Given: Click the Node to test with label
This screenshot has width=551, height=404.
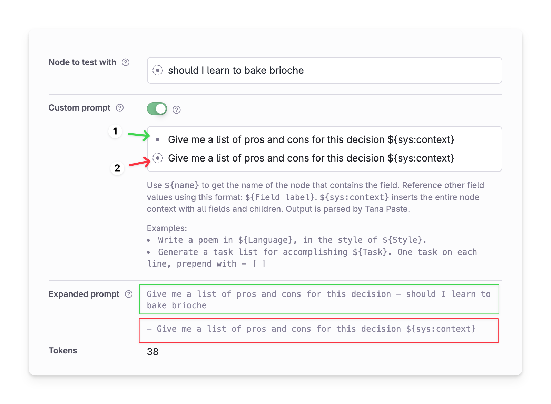Looking at the screenshot, I should tap(82, 62).
